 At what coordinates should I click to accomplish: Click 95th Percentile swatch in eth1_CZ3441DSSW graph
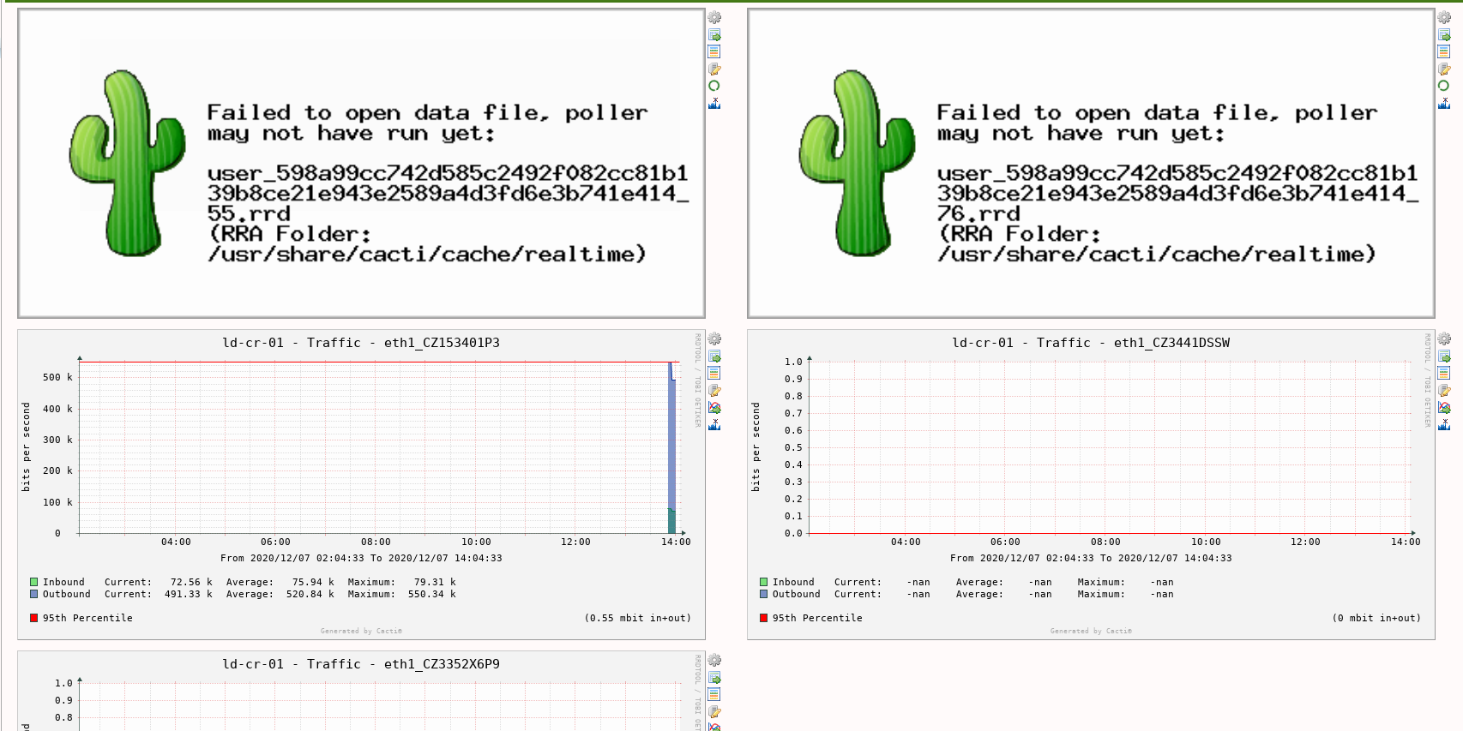(x=764, y=618)
